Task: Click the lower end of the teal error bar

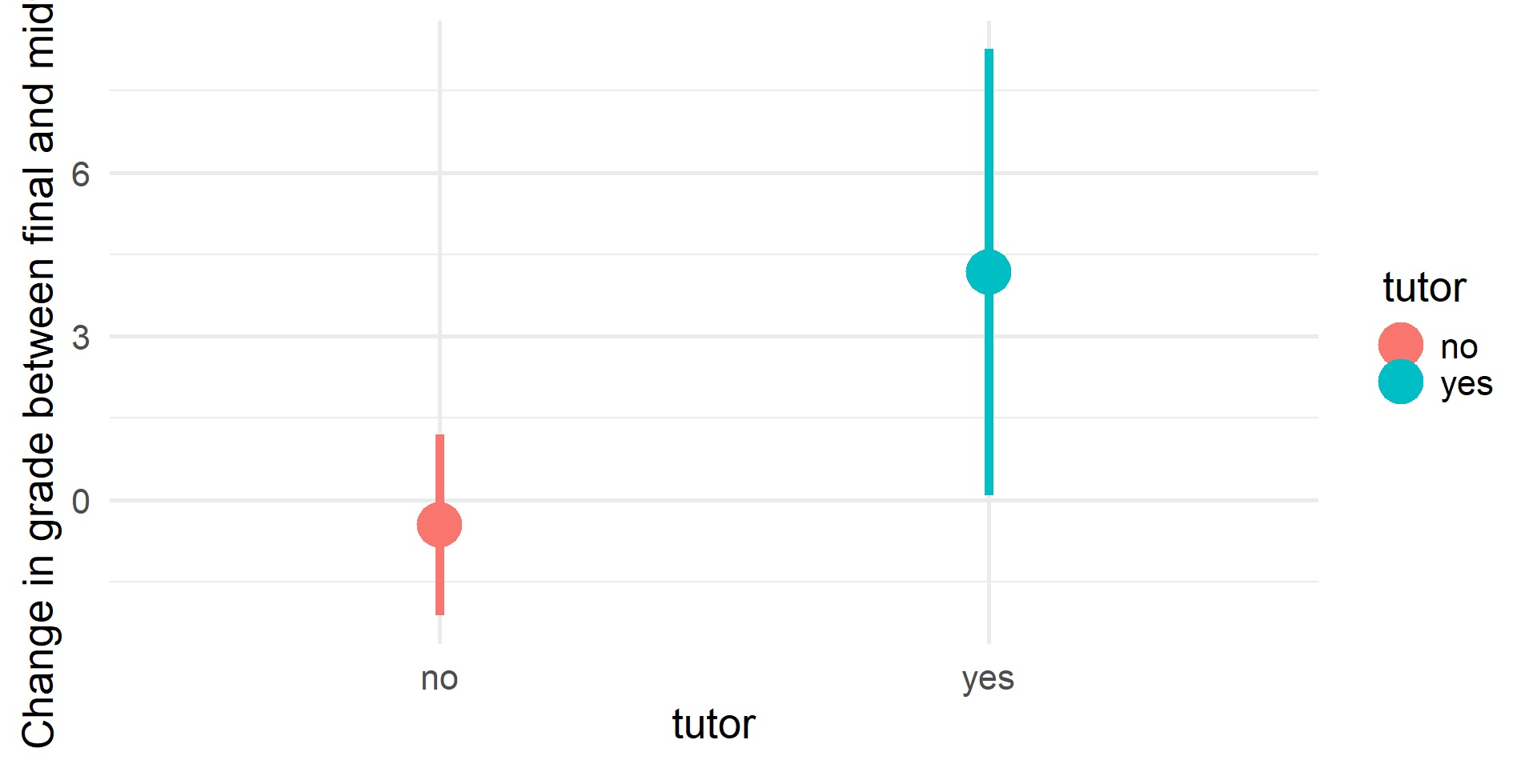Action: (x=989, y=492)
